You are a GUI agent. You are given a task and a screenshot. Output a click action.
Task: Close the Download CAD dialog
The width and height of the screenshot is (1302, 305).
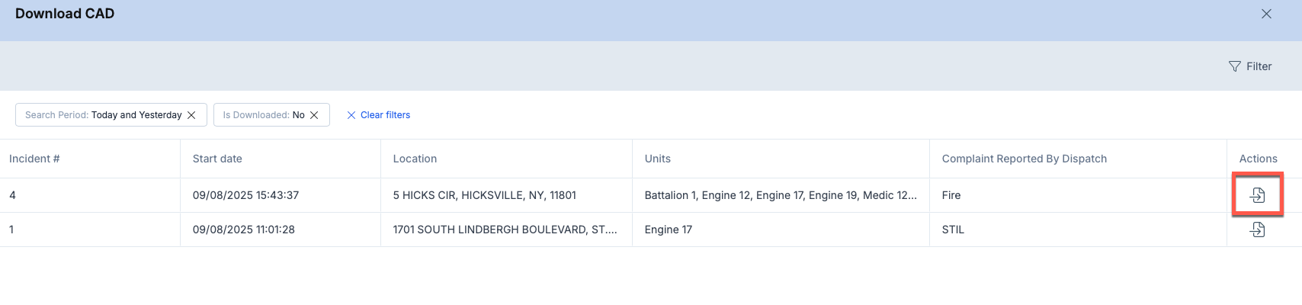tap(1266, 14)
